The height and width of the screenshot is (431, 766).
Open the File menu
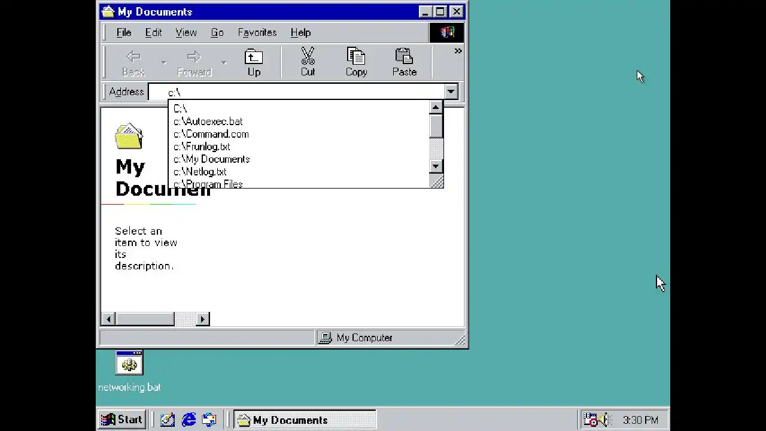[x=124, y=32]
